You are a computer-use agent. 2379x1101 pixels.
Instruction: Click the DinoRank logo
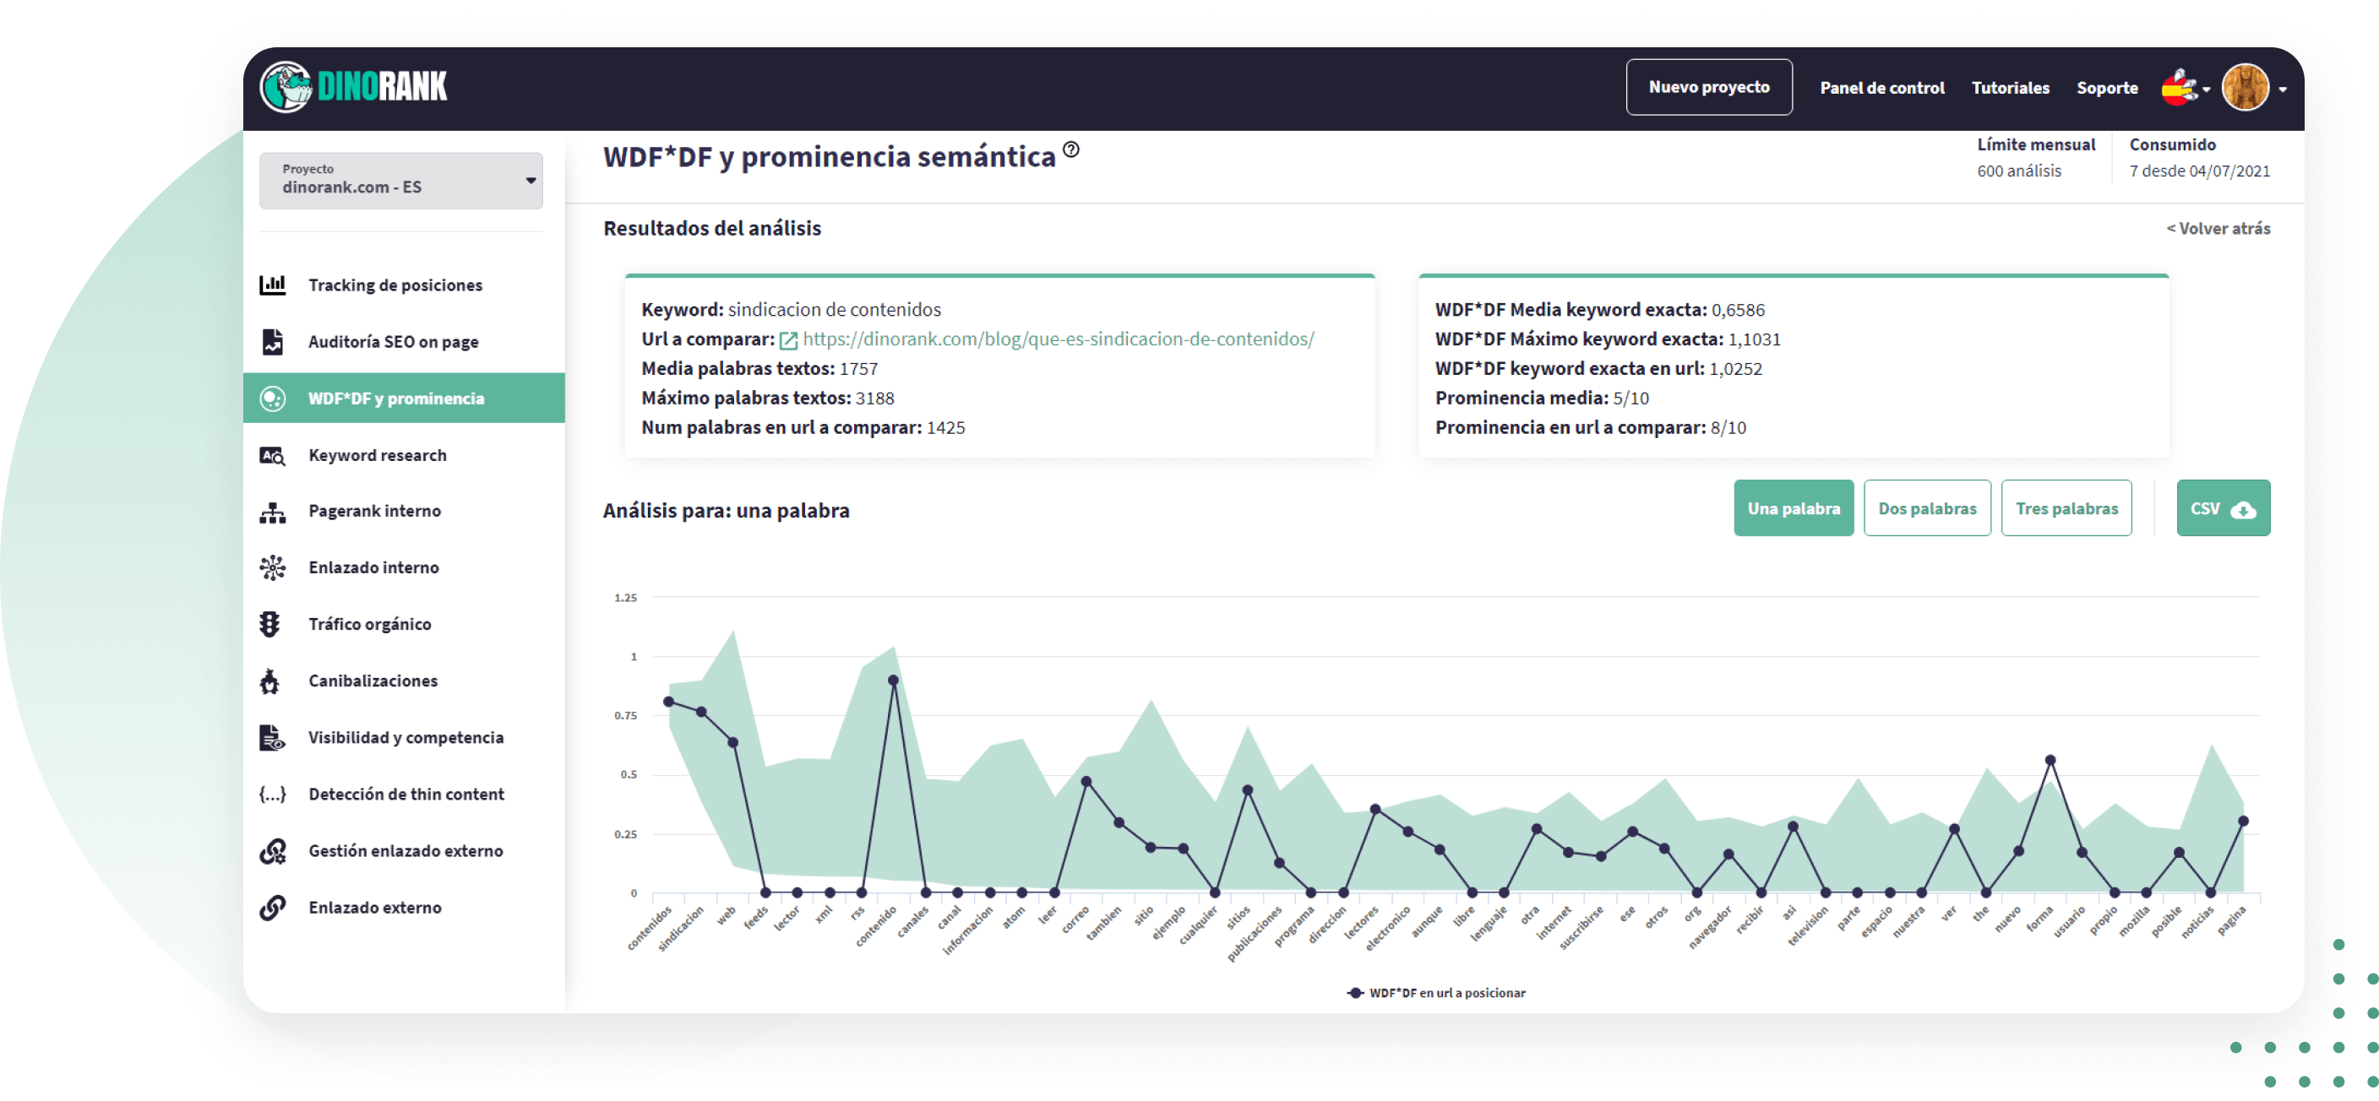354,88
